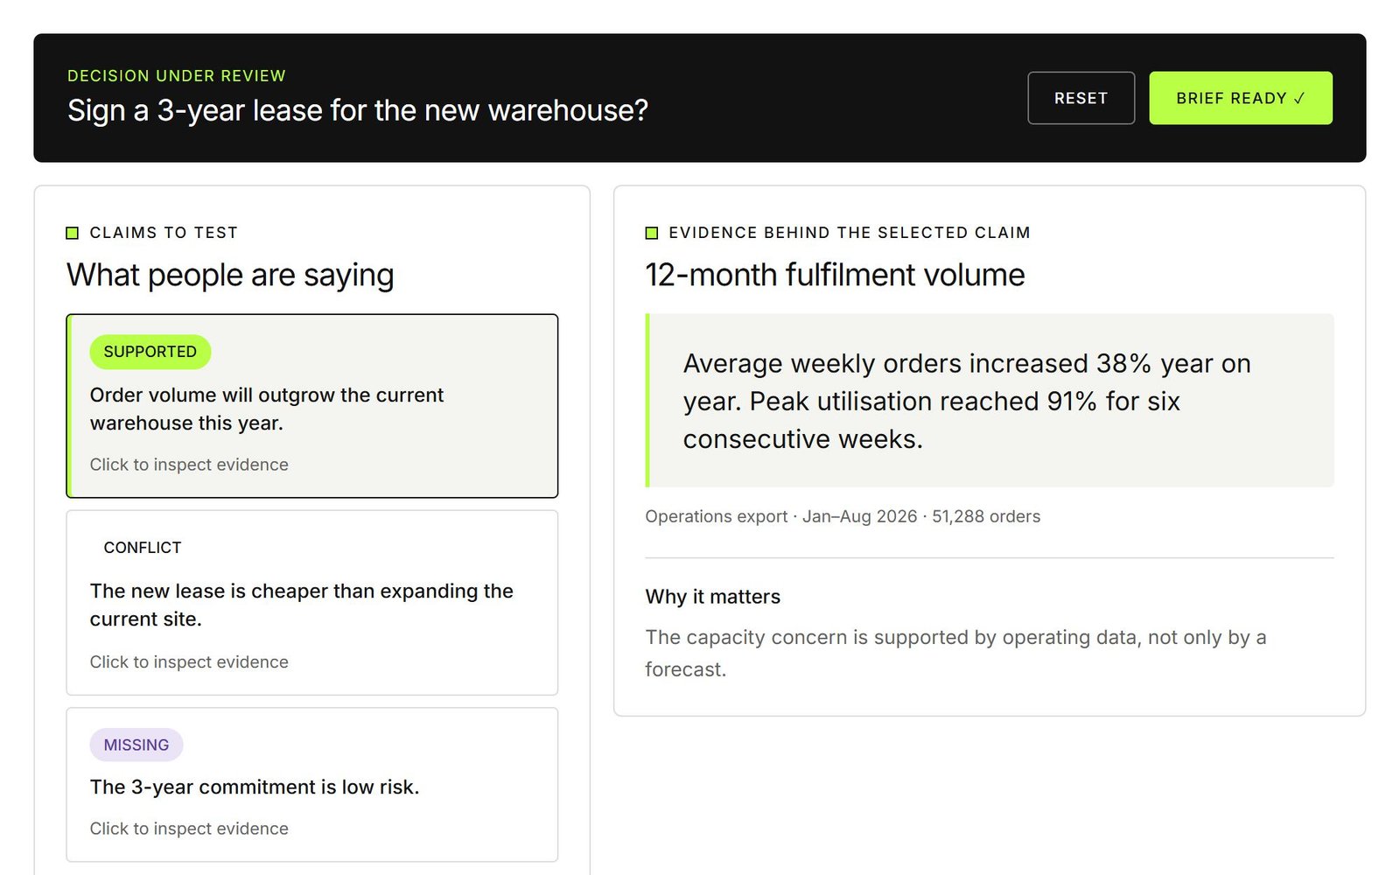Click the average weekly orders evidence quote
1400x875 pixels.
pos(990,401)
